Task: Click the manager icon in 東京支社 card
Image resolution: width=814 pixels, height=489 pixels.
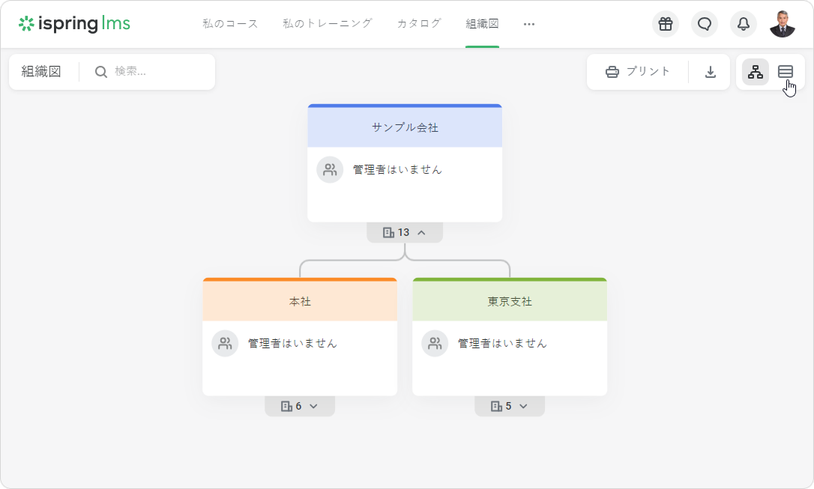Action: coord(435,344)
